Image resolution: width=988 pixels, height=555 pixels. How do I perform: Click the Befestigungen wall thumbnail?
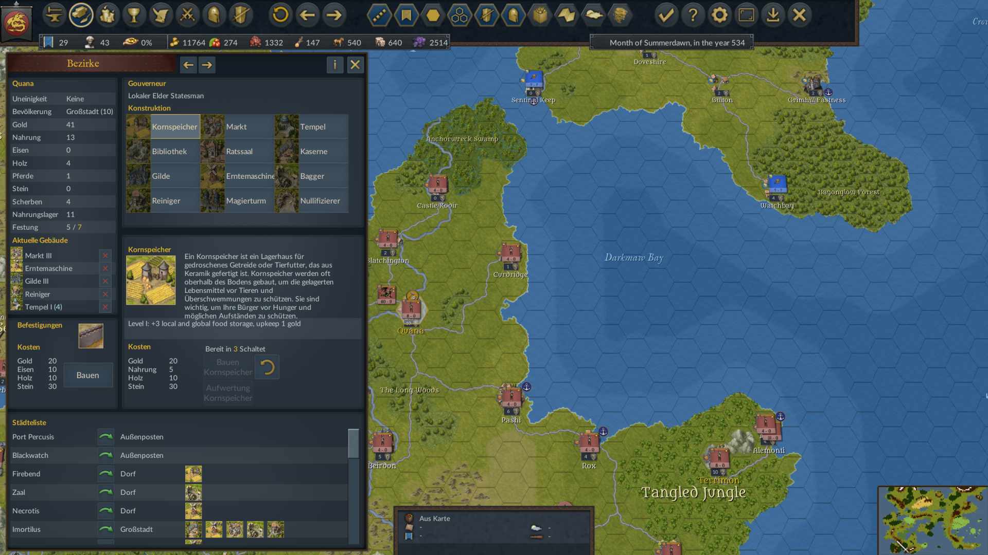pos(91,336)
